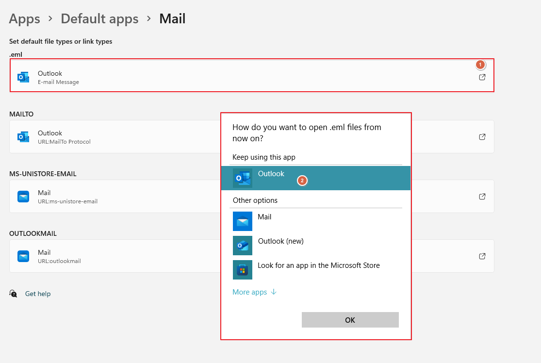Click the 'Other options' heading
541x363 pixels.
(x=255, y=200)
